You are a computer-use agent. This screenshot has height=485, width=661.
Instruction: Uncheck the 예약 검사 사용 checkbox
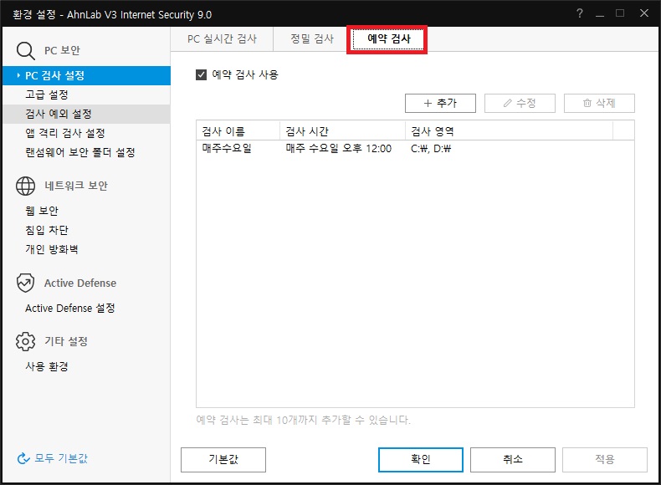coord(201,74)
